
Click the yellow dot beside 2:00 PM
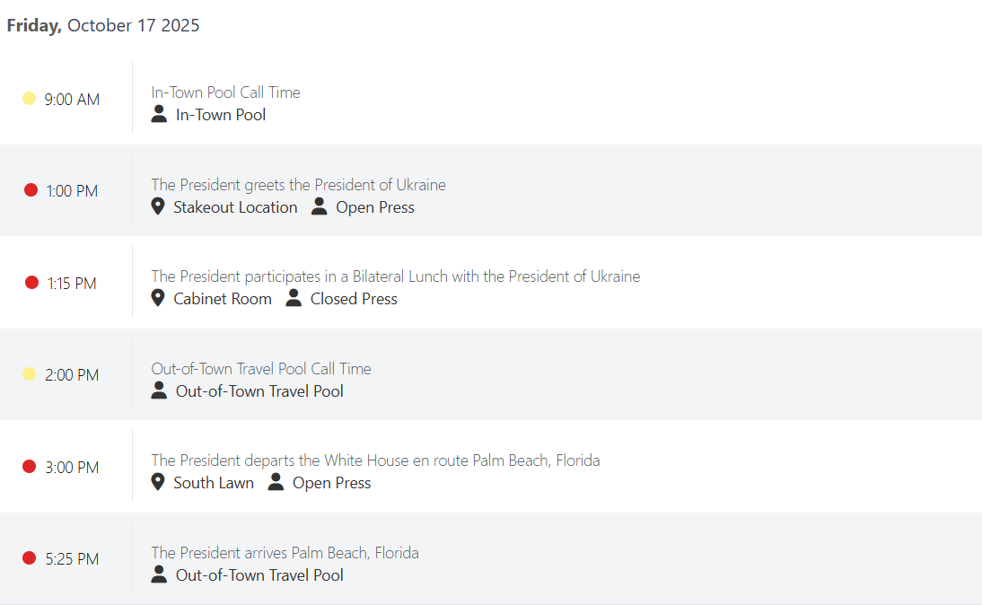29,374
